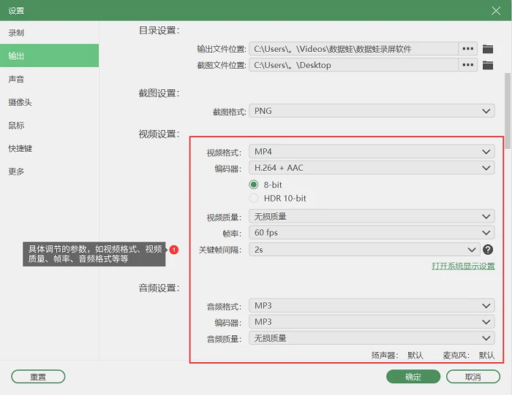Expand the H.264 + AAC encoder dropdown
This screenshot has width=512, height=395.
(x=372, y=168)
